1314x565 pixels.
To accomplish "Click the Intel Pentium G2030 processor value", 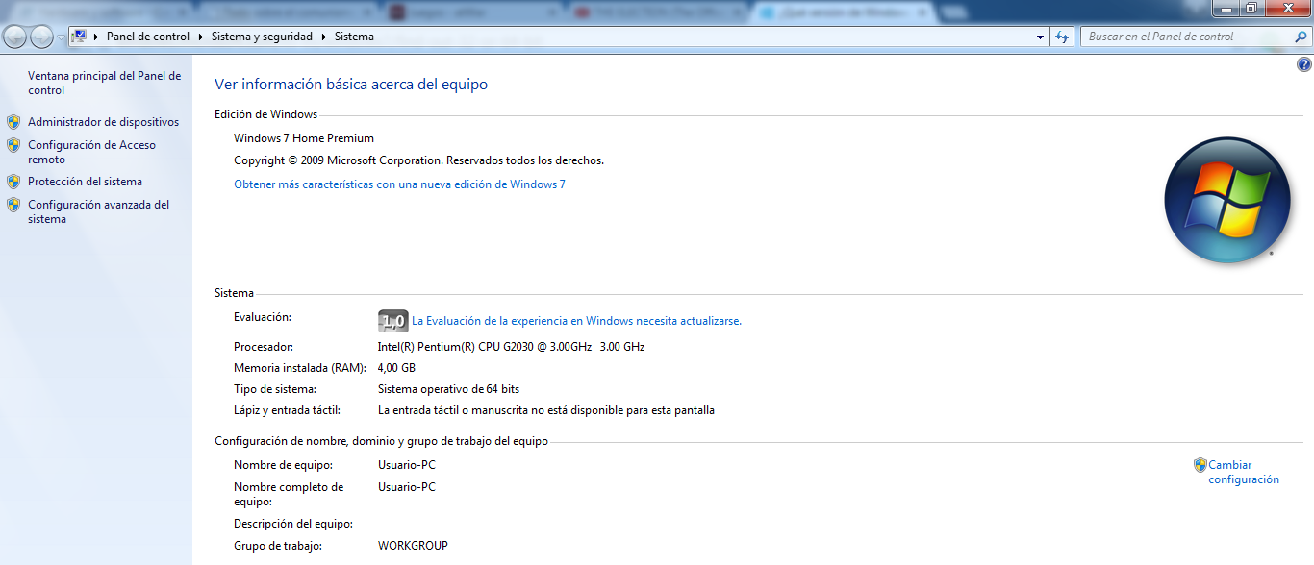I will coord(511,347).
